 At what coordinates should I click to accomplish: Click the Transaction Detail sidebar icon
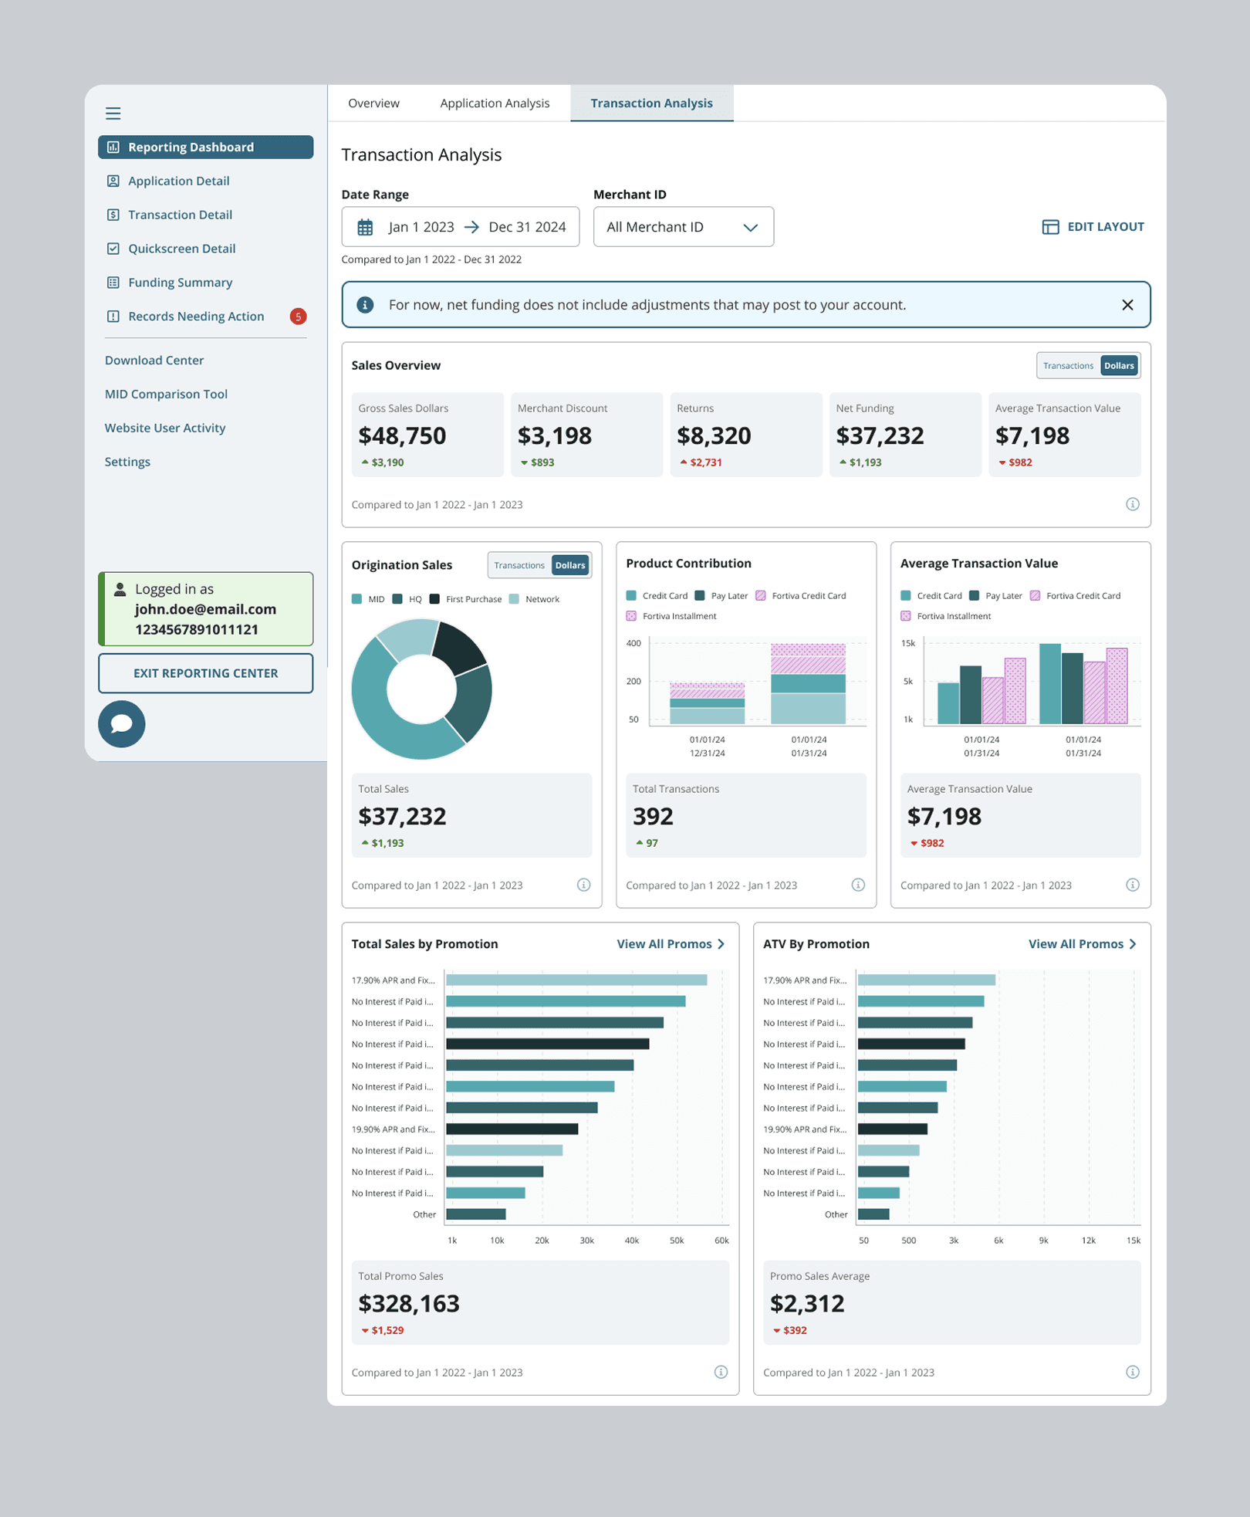(x=113, y=215)
